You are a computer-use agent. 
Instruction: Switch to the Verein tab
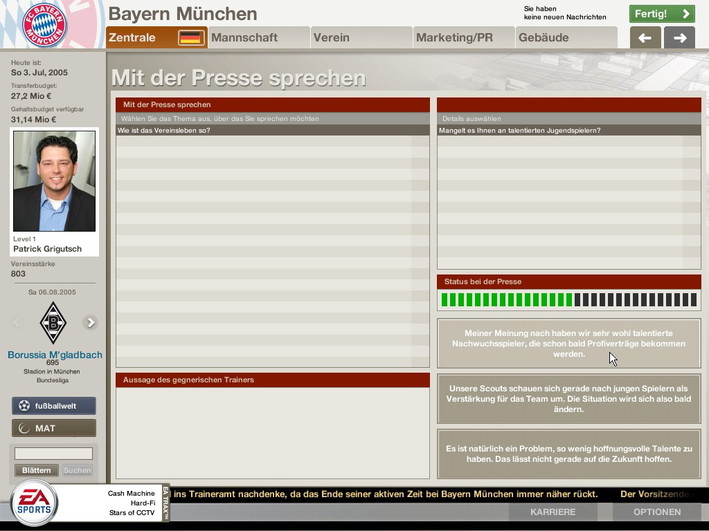[361, 37]
